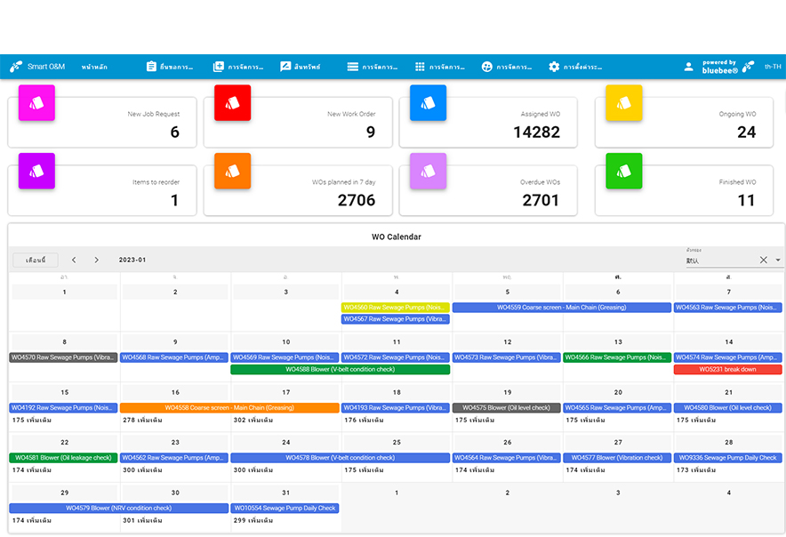This screenshot has width=786, height=537.
Task: Click the blue Assigned WO icon
Action: (x=428, y=103)
